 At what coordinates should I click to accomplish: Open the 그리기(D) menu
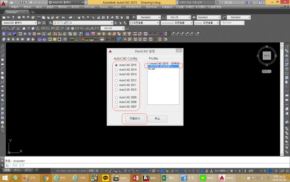pos(89,7)
